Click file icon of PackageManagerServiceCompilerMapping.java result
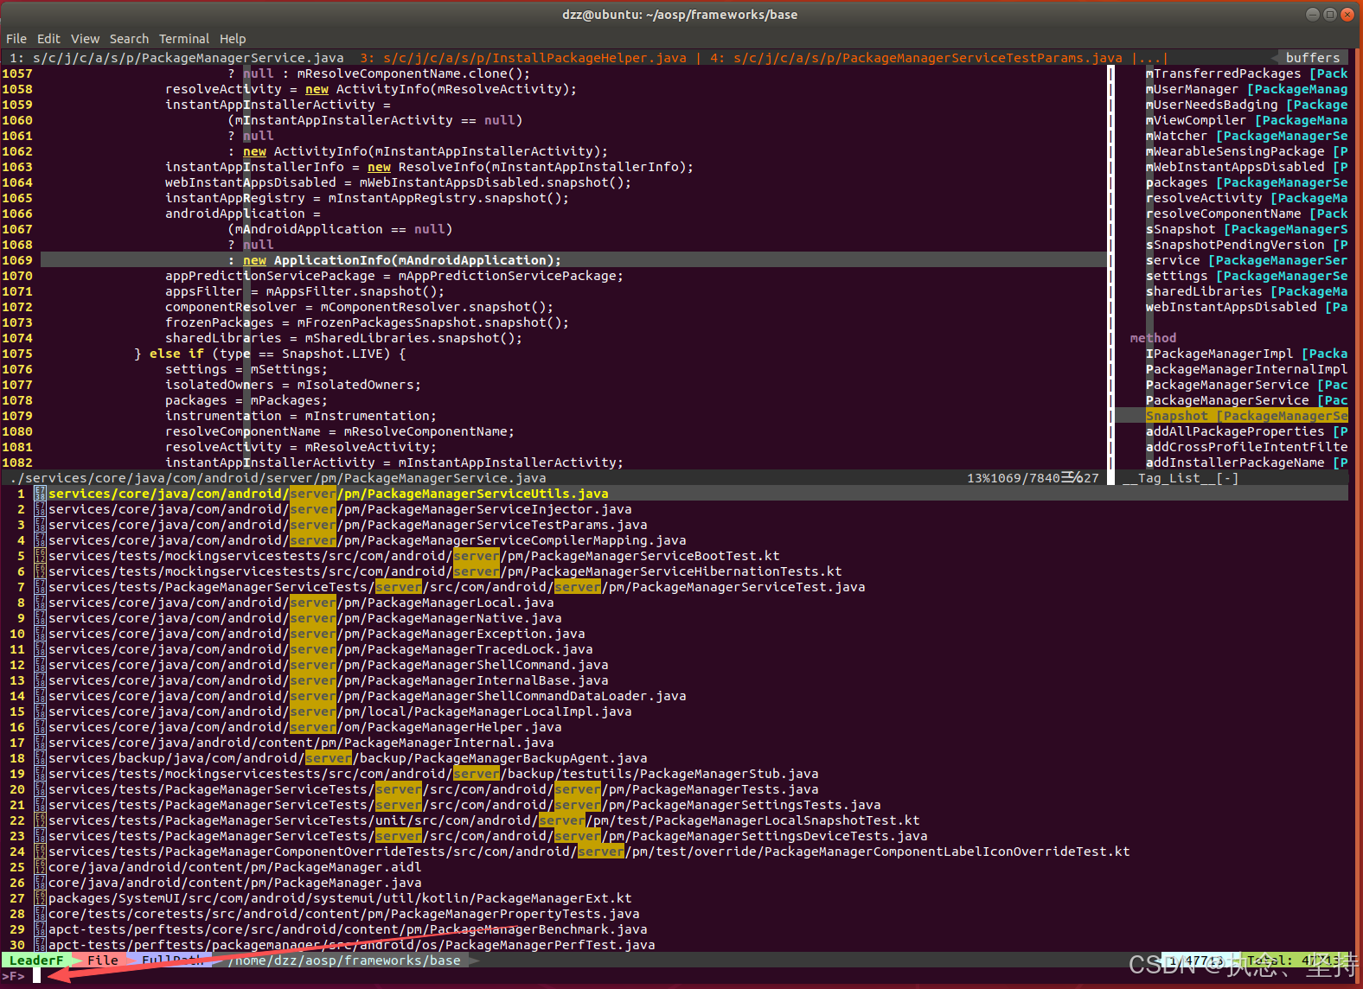This screenshot has height=989, width=1363. tap(40, 540)
